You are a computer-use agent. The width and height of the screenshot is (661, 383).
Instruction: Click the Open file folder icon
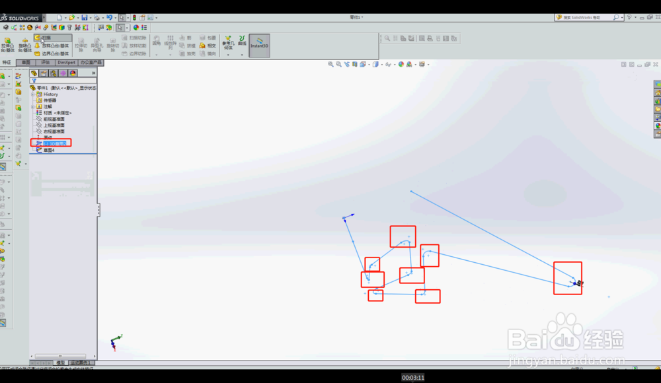click(72, 18)
